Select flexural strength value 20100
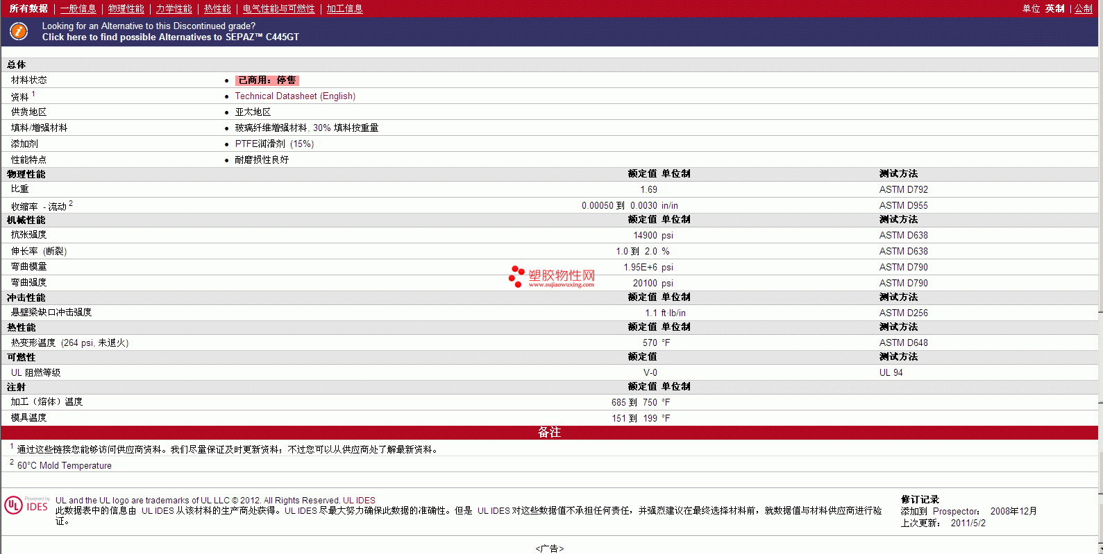Screen dimensions: 1103x554 click(645, 284)
